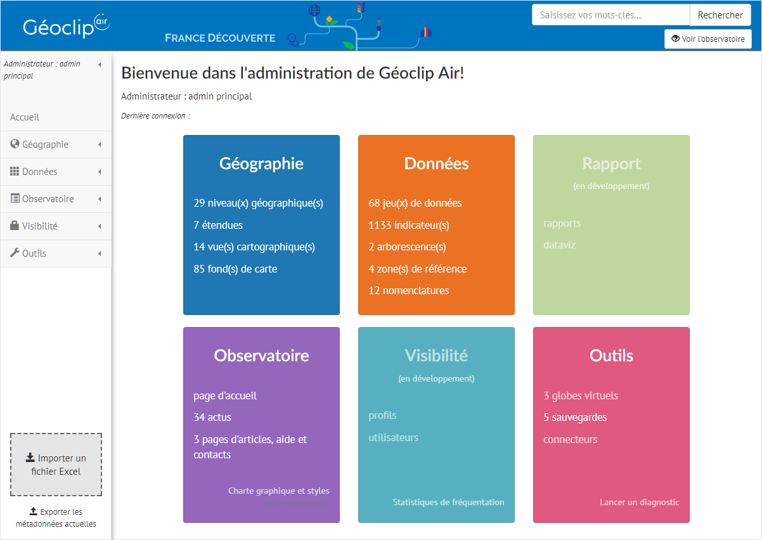Open the Outils sidebar menu
Screen dimensions: 762x540
(56, 254)
